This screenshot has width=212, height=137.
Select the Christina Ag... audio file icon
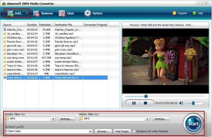pos(5,37)
